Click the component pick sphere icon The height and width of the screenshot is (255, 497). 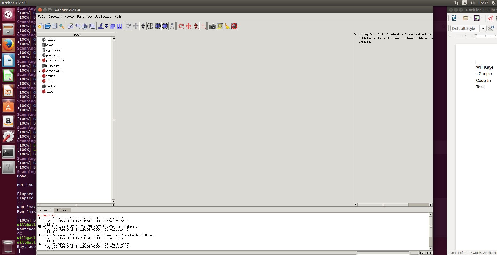(x=157, y=26)
